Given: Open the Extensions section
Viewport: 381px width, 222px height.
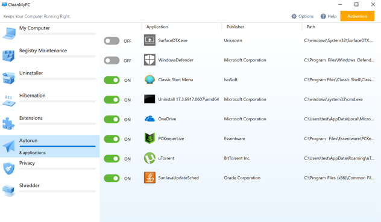Looking at the screenshot, I should [49, 123].
